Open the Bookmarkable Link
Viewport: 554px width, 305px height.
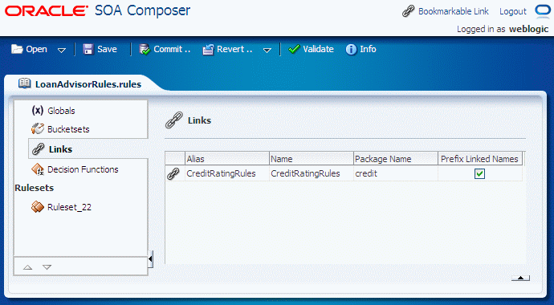pos(454,11)
